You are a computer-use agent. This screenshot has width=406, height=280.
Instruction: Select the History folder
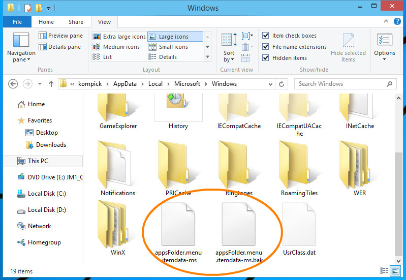(178, 112)
